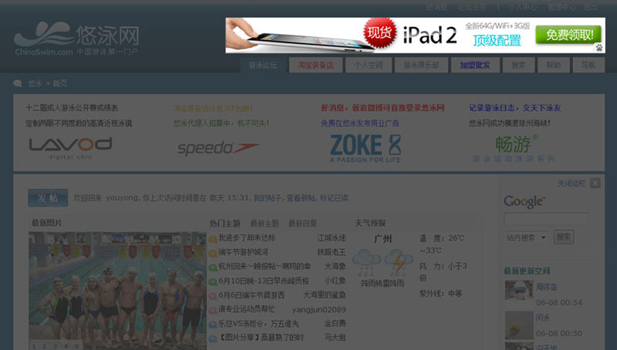This screenshot has width=617, height=350.
Task: Open the 游泳俱乐部 tab
Action: click(421, 66)
